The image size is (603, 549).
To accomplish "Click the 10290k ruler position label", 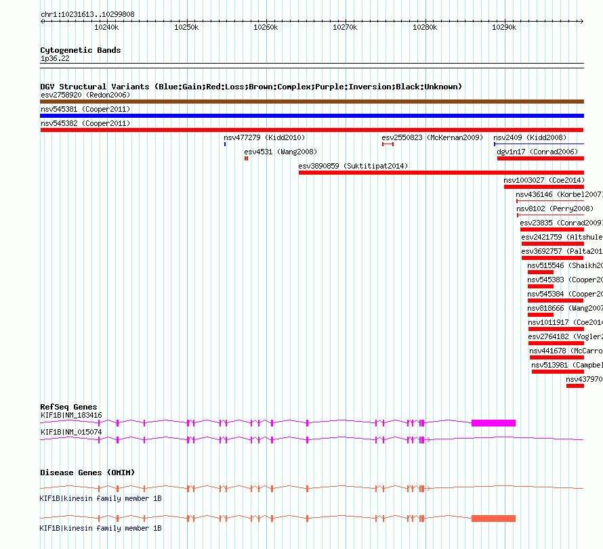I will (x=504, y=27).
